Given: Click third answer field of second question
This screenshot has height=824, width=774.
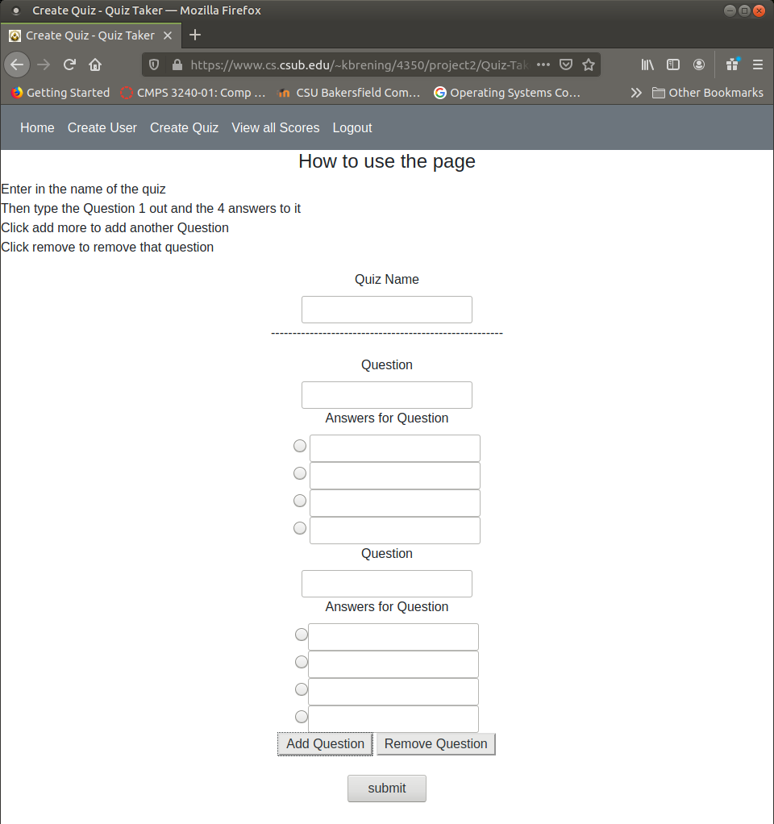Looking at the screenshot, I should [x=393, y=692].
